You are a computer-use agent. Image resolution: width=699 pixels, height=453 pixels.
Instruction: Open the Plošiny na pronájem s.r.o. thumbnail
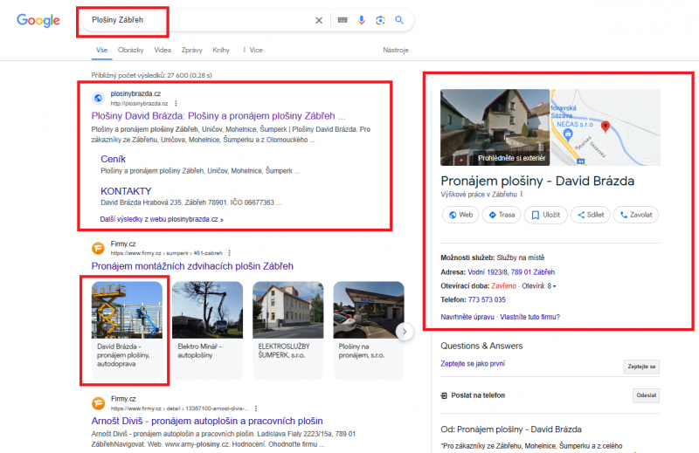tap(369, 330)
